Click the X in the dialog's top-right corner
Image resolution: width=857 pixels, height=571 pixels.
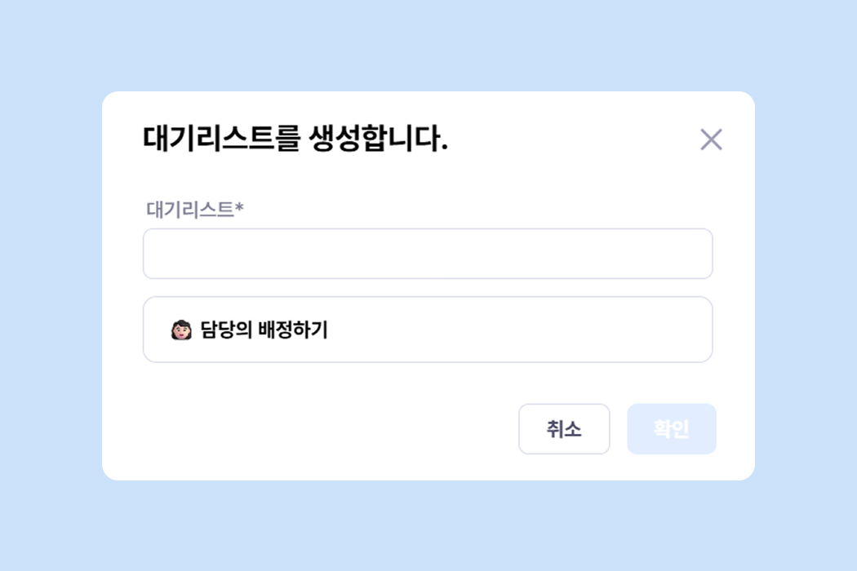pos(711,139)
